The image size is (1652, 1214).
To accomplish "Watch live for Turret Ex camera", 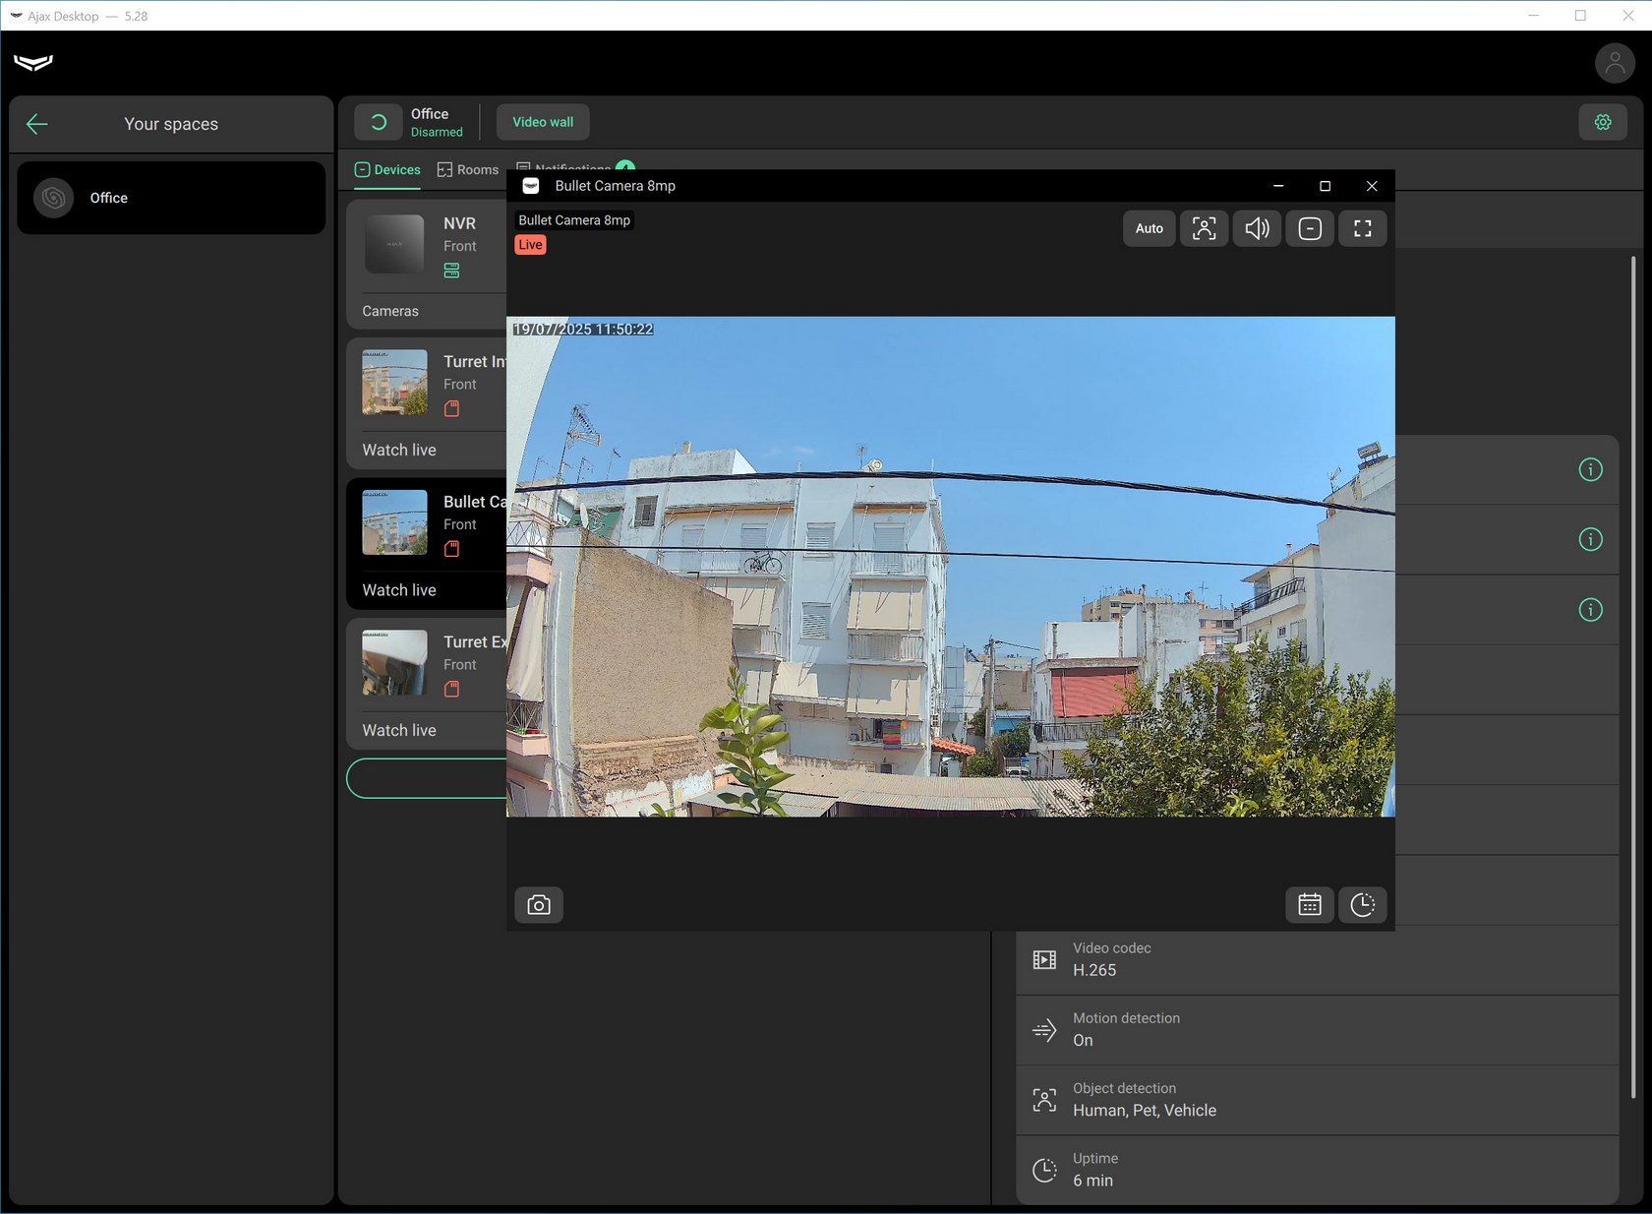I will pos(399,730).
